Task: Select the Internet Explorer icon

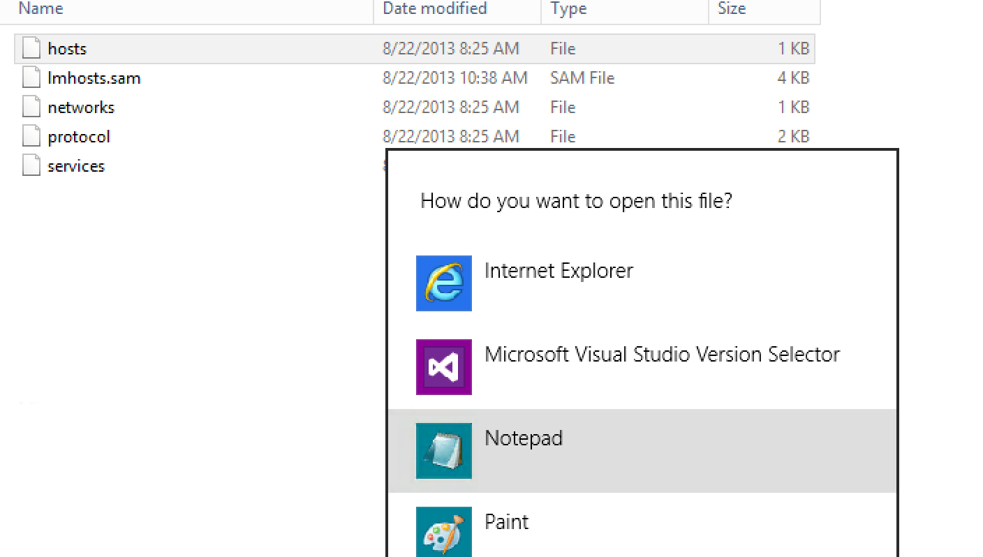Action: pos(444,283)
